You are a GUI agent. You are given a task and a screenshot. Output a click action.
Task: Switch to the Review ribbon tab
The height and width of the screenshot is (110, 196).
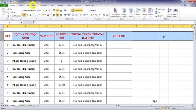coord(61,5)
